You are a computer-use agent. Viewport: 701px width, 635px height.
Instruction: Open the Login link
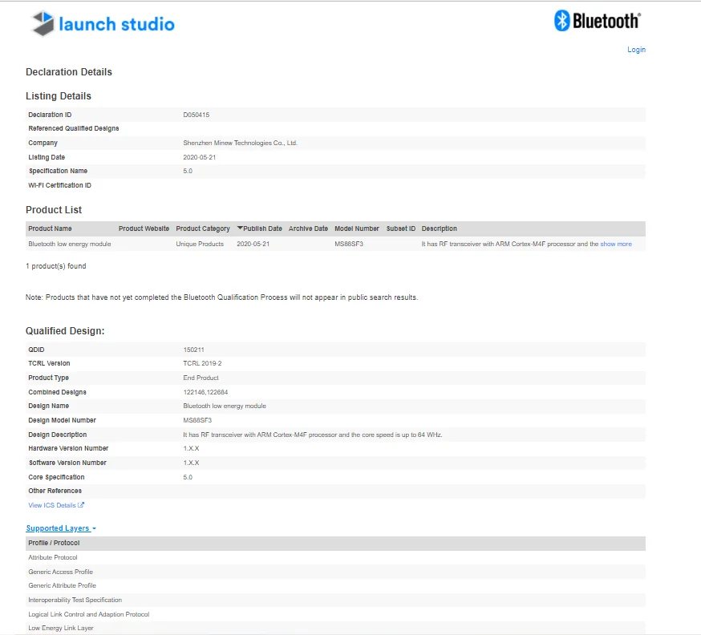636,50
